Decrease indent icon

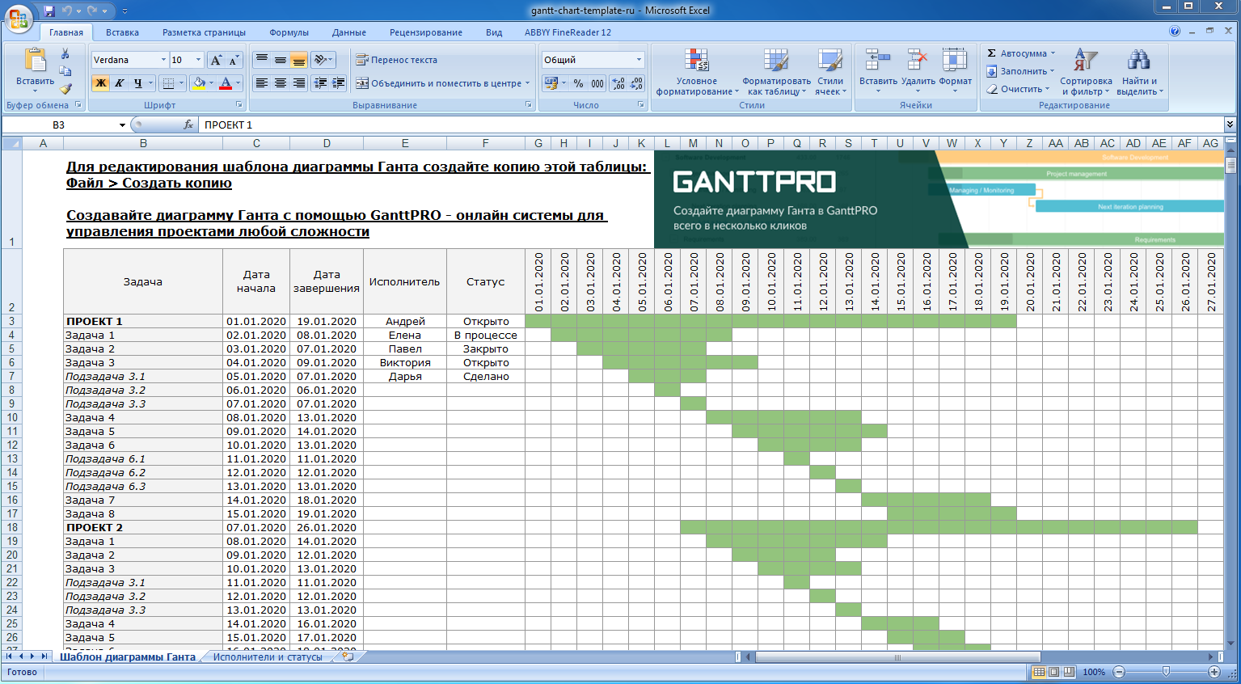320,82
